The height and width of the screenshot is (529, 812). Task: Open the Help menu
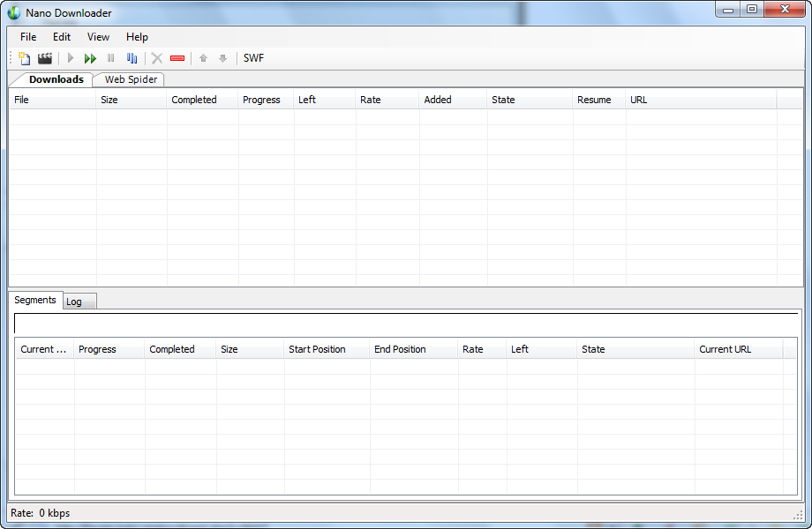coord(137,37)
